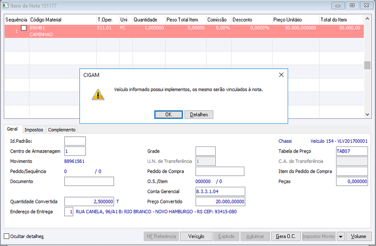
Task: Click the Endereço de Entrega number field
Action: pyautogui.click(x=69, y=212)
